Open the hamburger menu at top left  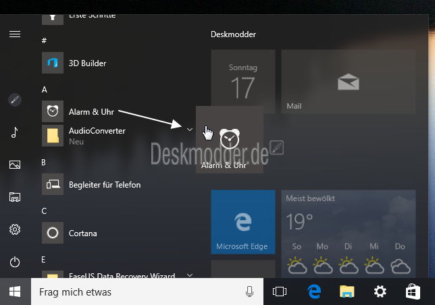[x=15, y=34]
